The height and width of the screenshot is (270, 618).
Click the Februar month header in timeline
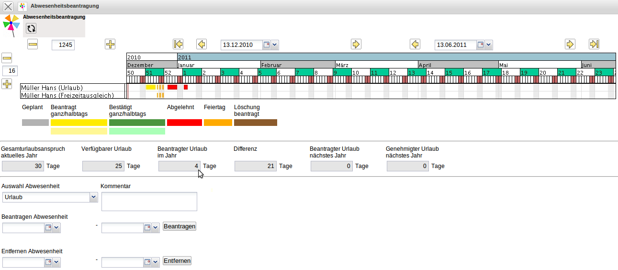[x=297, y=65]
